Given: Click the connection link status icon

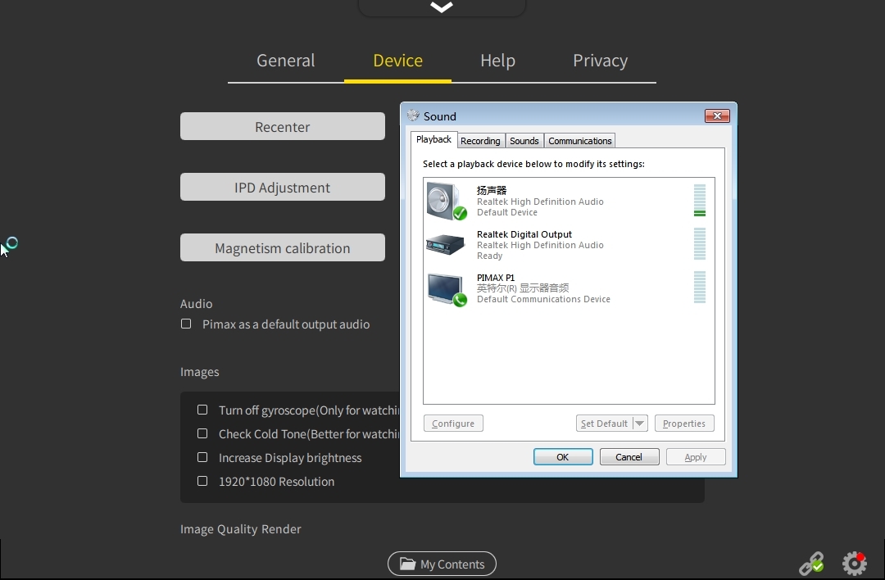Looking at the screenshot, I should (811, 564).
